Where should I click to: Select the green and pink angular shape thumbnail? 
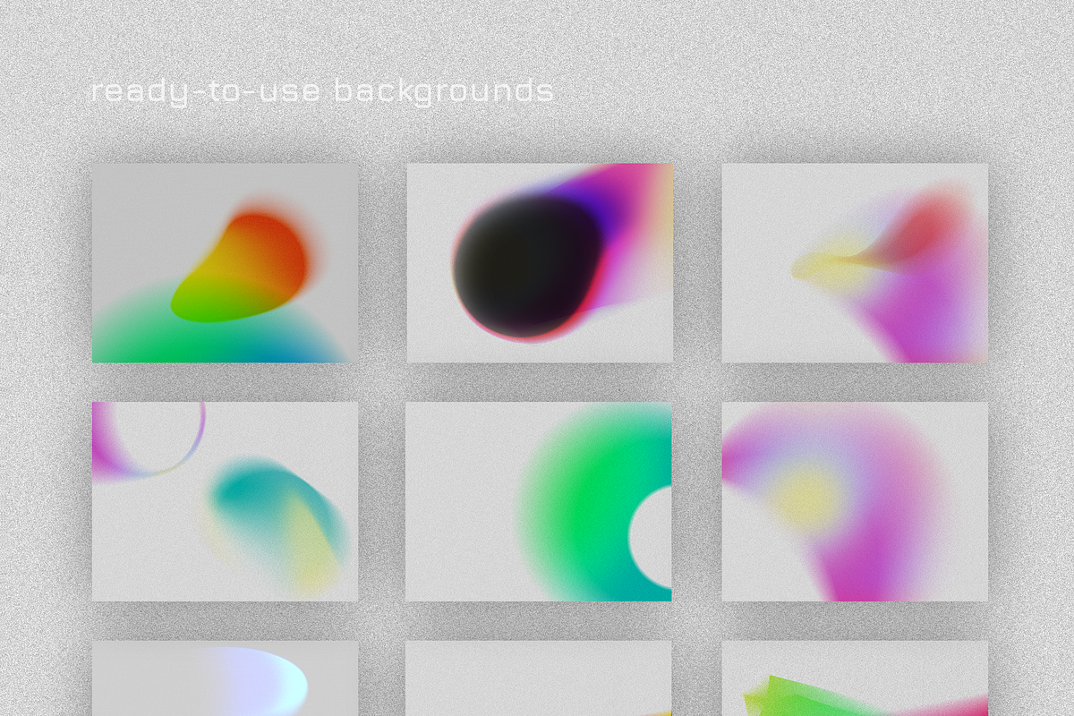855,678
